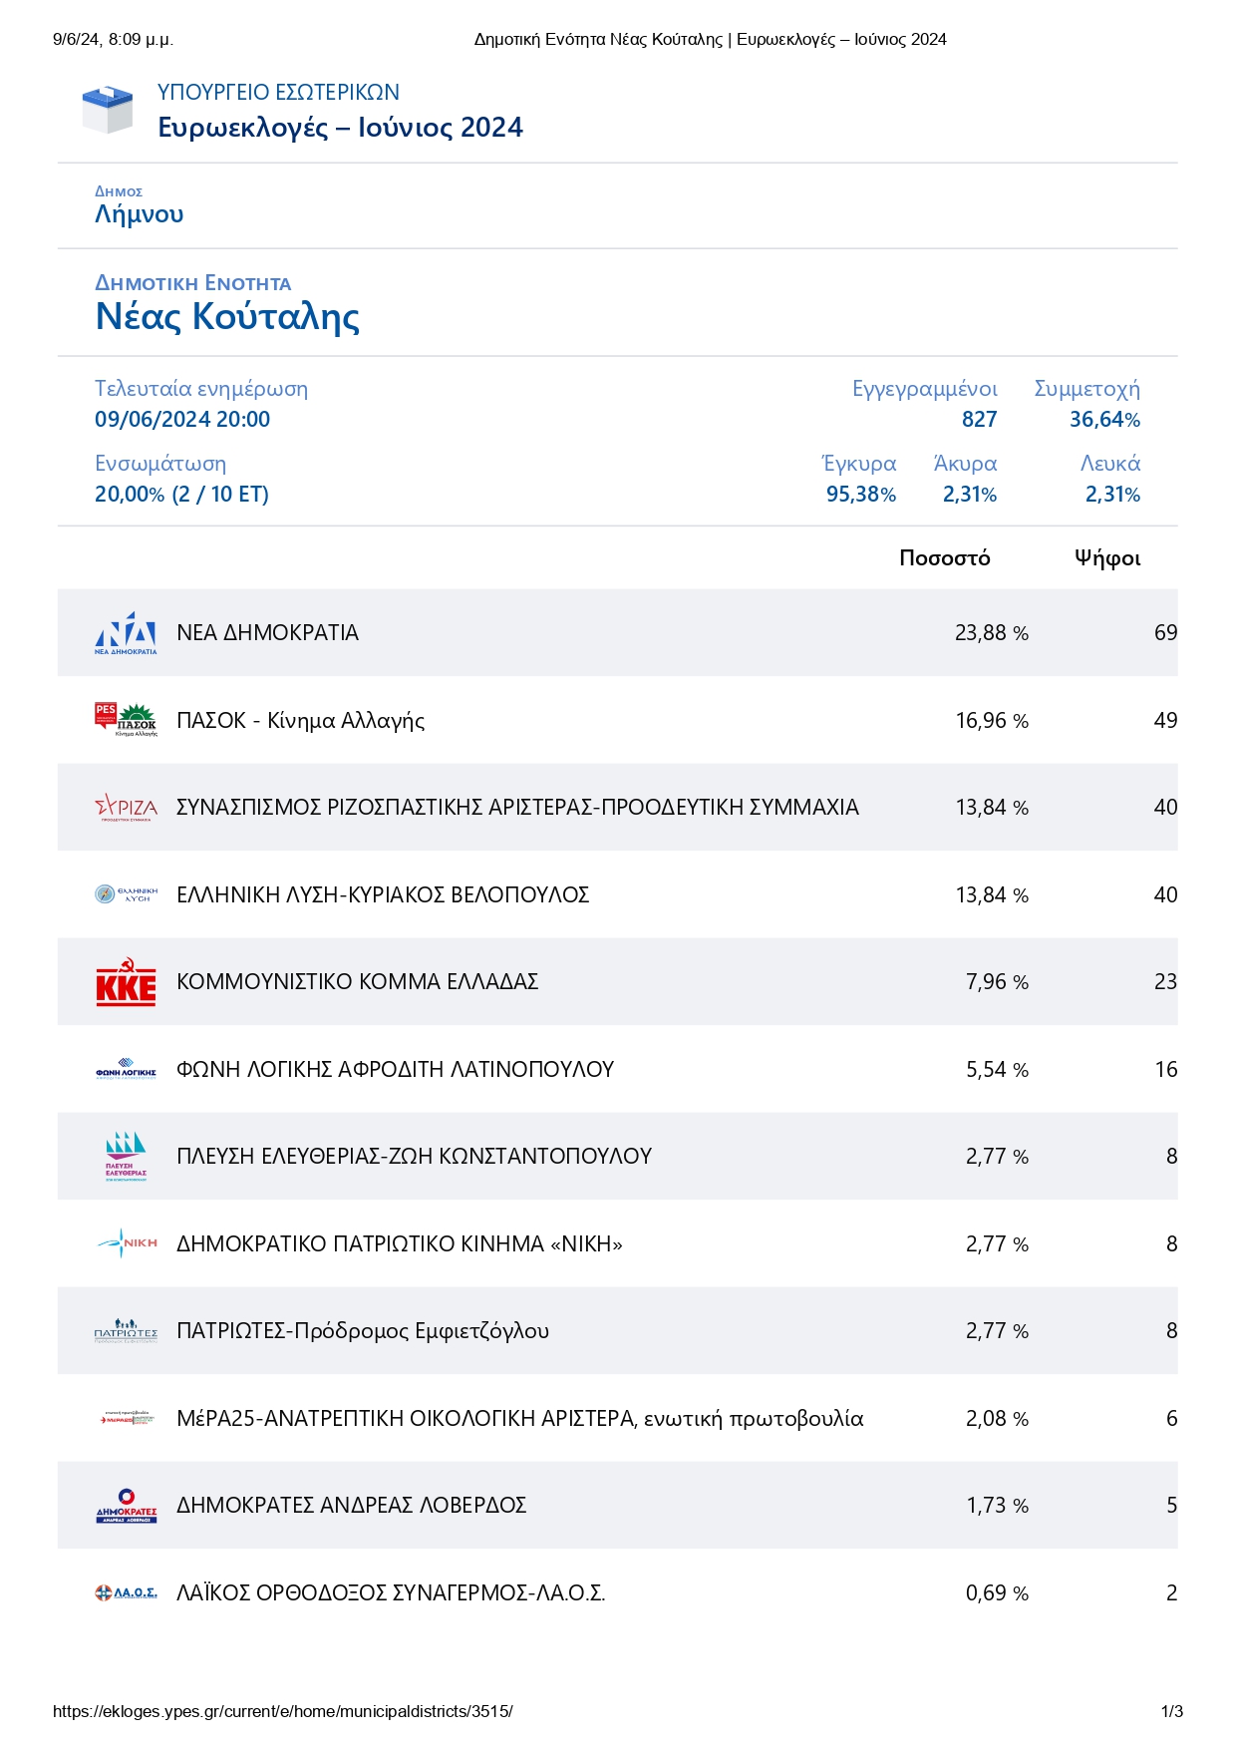This screenshot has height=1749, width=1236.
Task: Click the Ποσοστό column header
Action: 944,558
